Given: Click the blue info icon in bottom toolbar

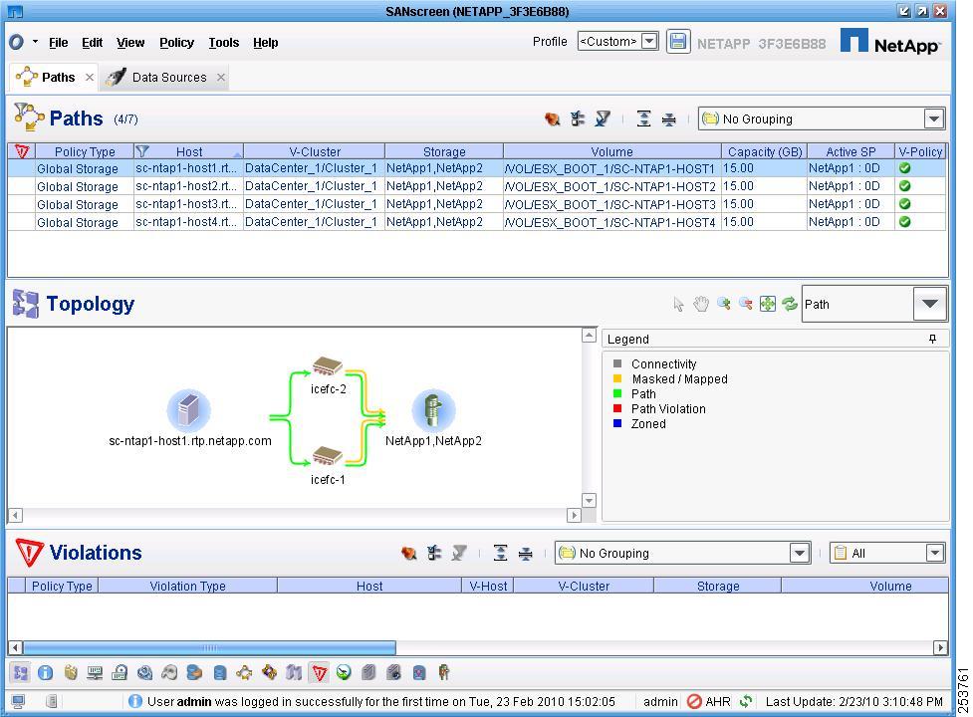Looking at the screenshot, I should click(45, 672).
